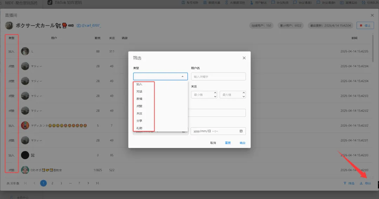Go to page 3 in pagination
The height and width of the screenshot is (199, 379).
coord(61,183)
